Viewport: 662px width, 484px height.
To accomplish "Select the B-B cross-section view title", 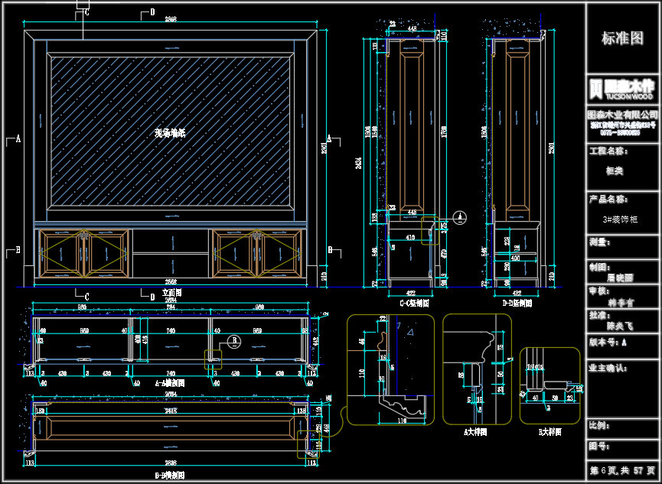I will click(x=168, y=475).
